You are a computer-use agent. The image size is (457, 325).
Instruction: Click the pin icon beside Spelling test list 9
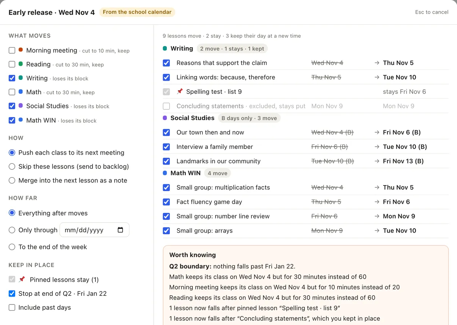[180, 92]
